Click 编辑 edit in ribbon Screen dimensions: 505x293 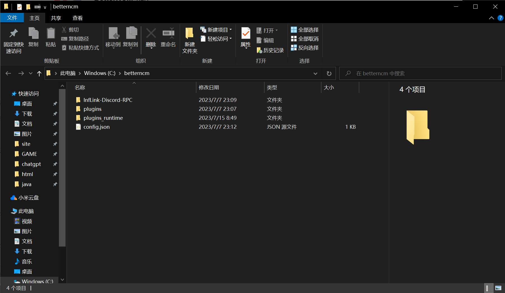[x=265, y=40]
